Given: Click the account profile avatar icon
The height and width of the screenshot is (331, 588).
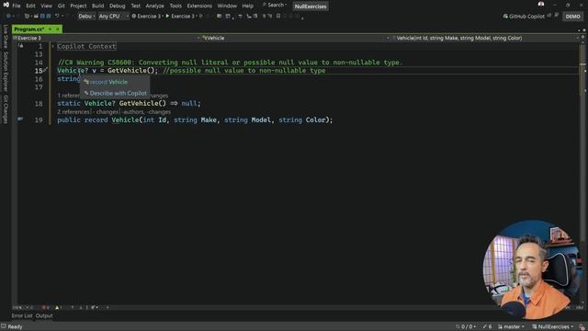Looking at the screenshot, I should (x=541, y=4).
